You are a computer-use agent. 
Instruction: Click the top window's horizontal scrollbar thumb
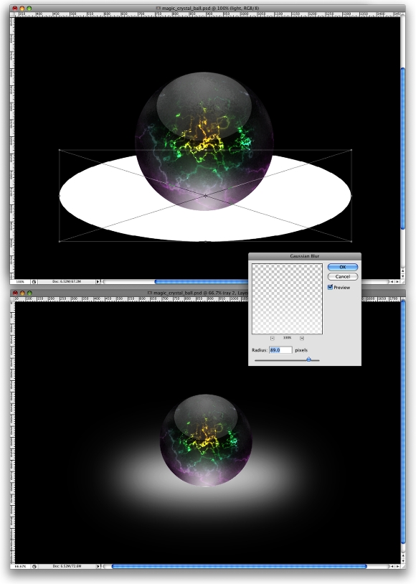pyautogui.click(x=201, y=282)
